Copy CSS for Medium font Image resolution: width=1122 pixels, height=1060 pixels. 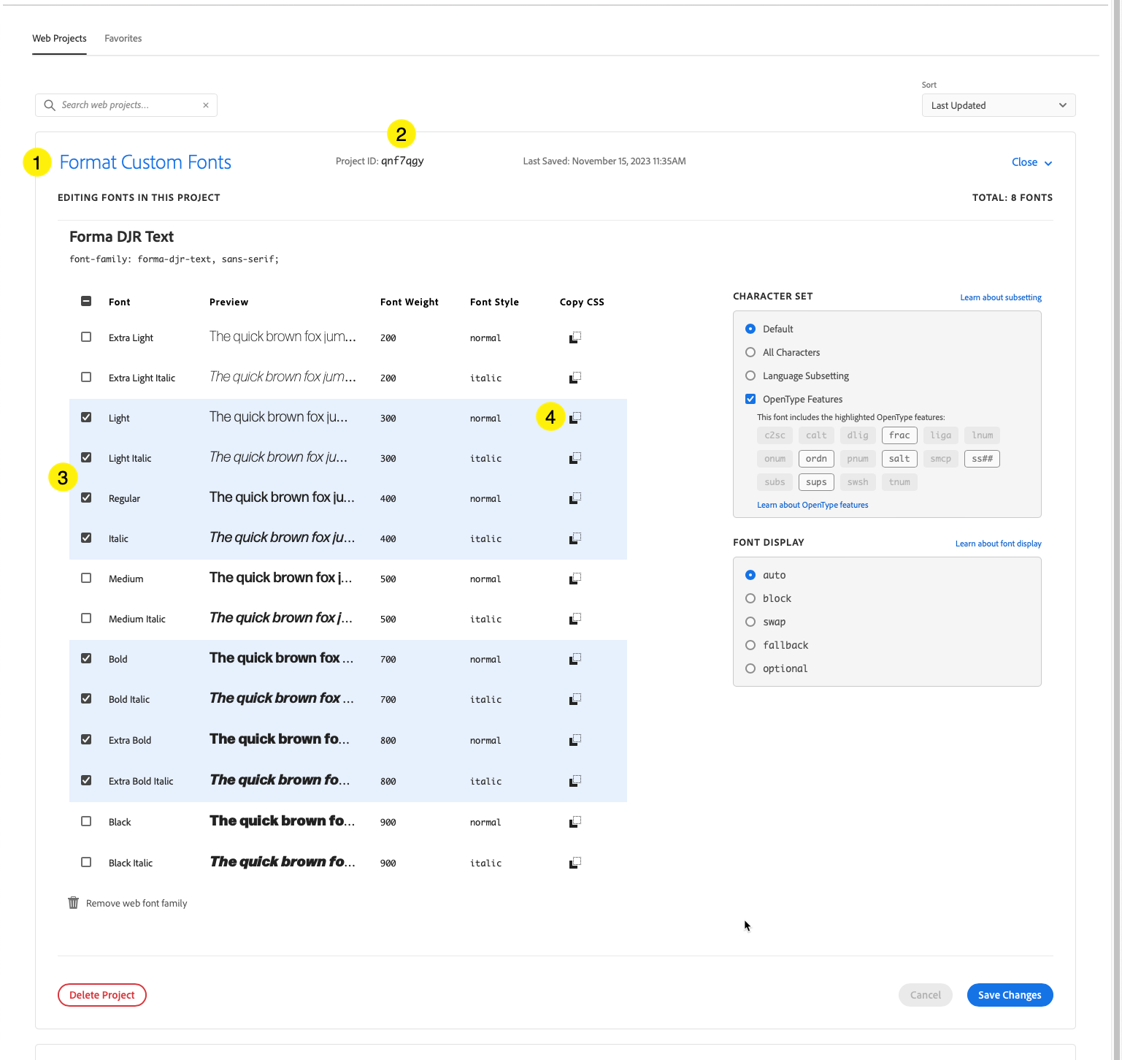[575, 579]
